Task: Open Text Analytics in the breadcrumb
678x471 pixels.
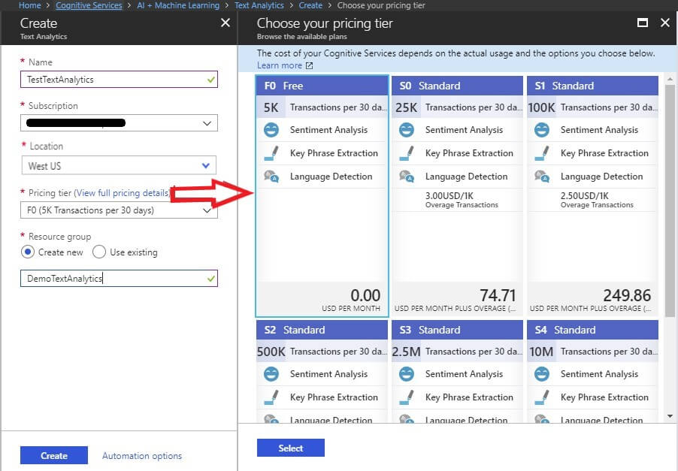Action: click(259, 5)
